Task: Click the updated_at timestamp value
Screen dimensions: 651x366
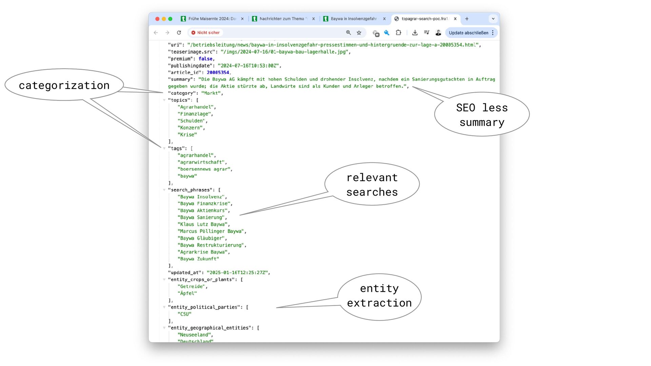Action: click(x=237, y=272)
